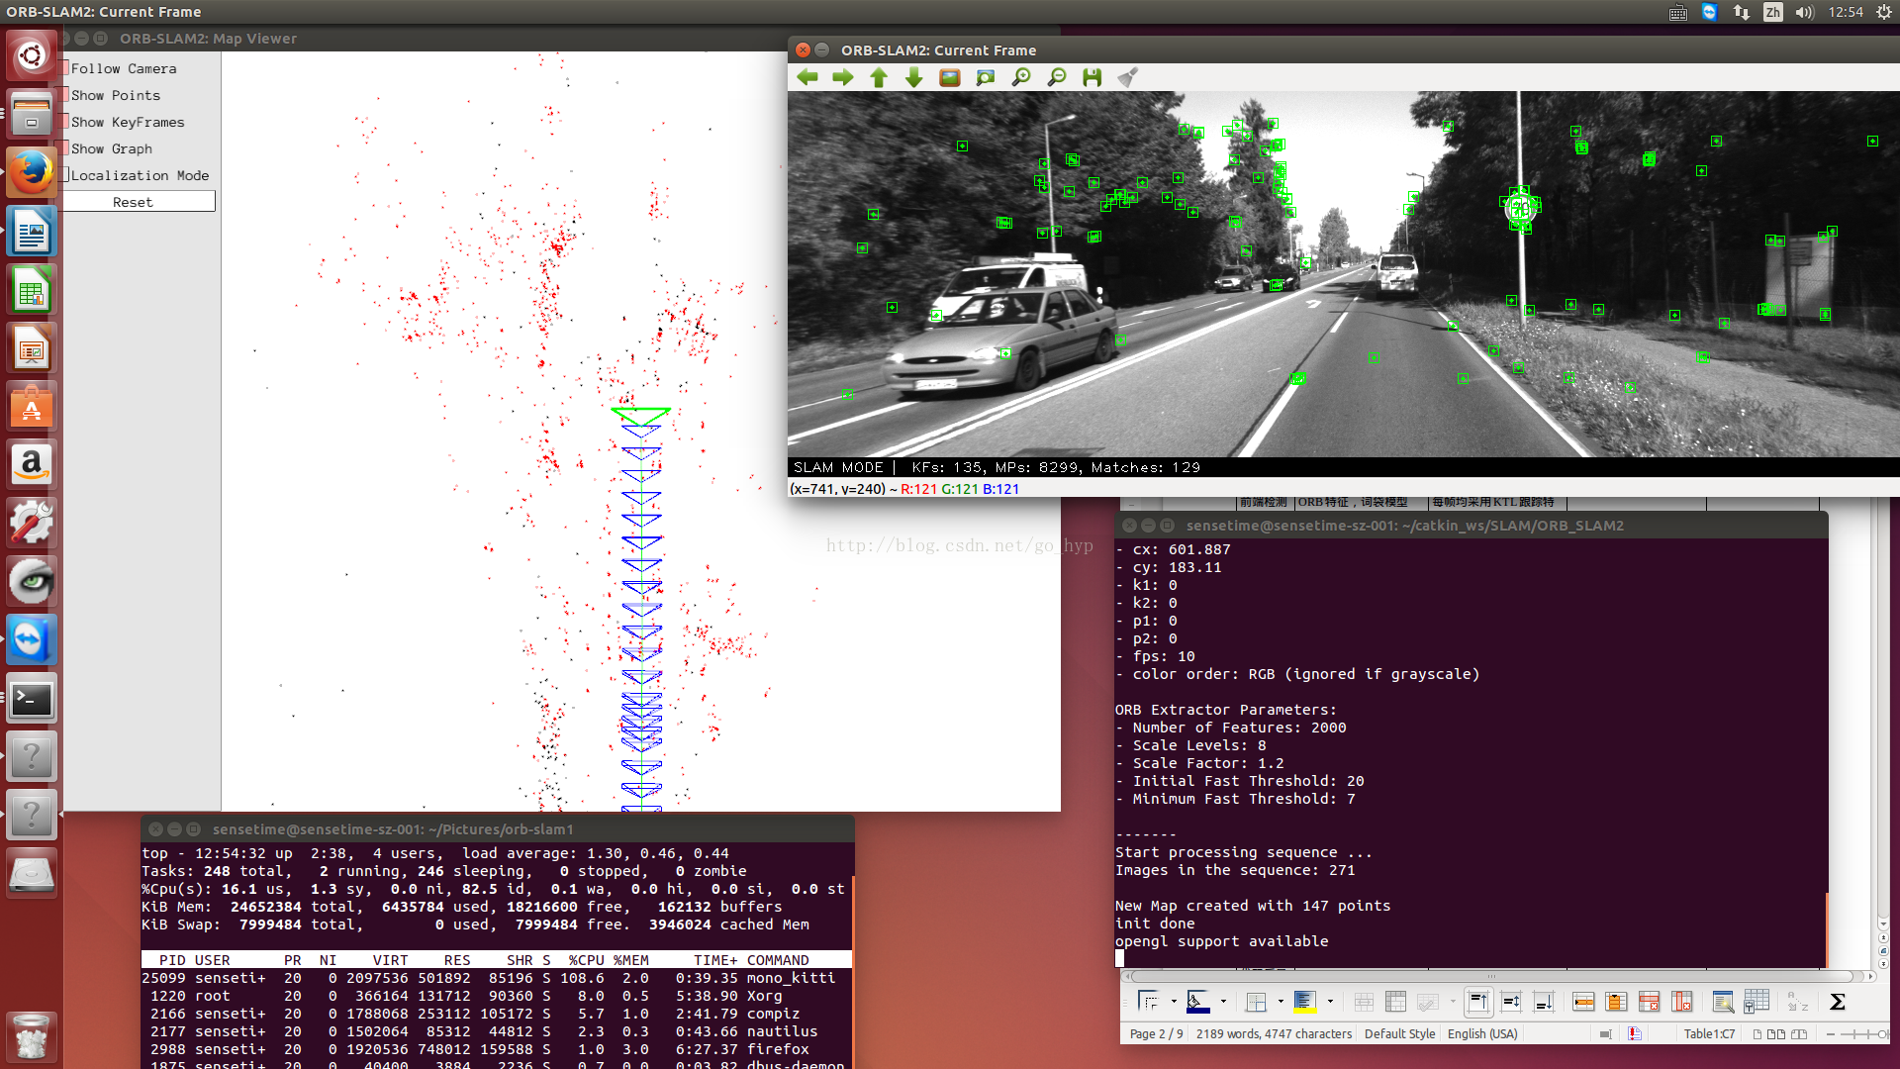Click the line color dark blue swatch icon
Screen dimensions: 1900x1069
point(1198,1002)
